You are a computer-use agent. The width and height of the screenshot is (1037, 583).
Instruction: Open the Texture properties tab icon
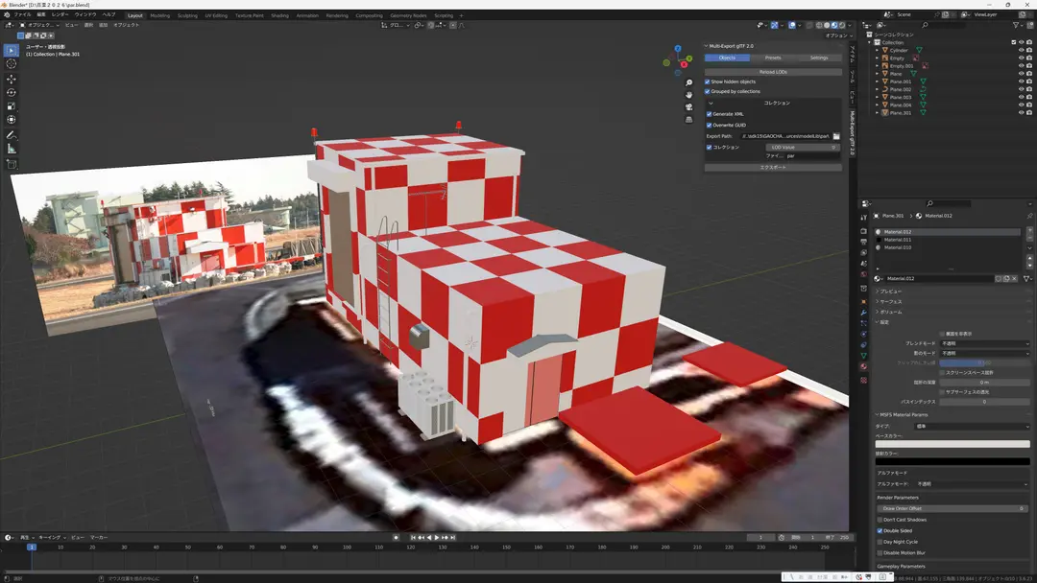pyautogui.click(x=864, y=381)
